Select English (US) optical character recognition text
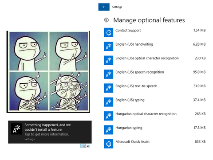The height and width of the screenshot is (160, 213). click(x=147, y=58)
